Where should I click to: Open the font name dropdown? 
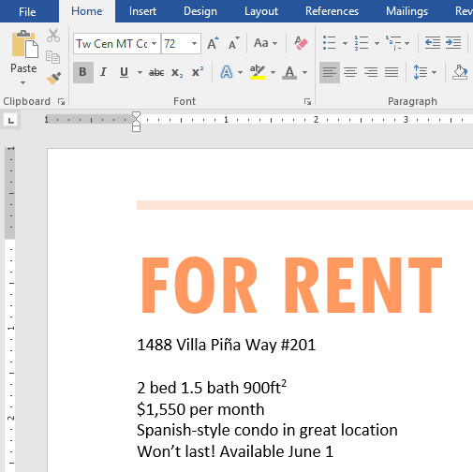click(154, 43)
